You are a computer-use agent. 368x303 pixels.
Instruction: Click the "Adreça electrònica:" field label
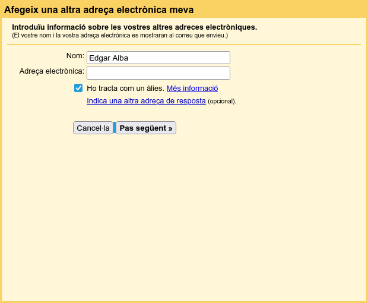click(52, 71)
